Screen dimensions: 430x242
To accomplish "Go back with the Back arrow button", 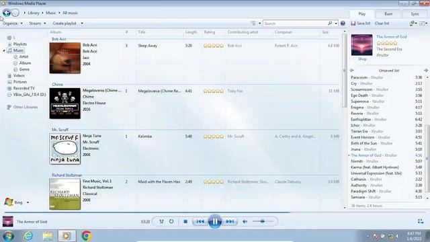I will 7,13.
